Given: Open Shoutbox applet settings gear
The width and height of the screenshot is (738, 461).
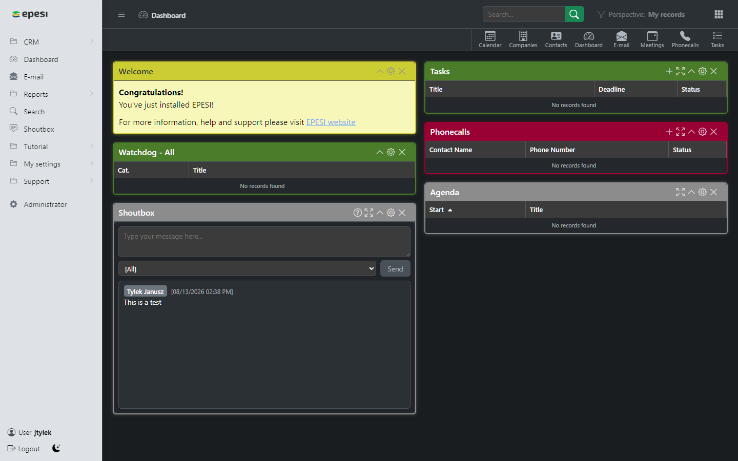Looking at the screenshot, I should (391, 213).
